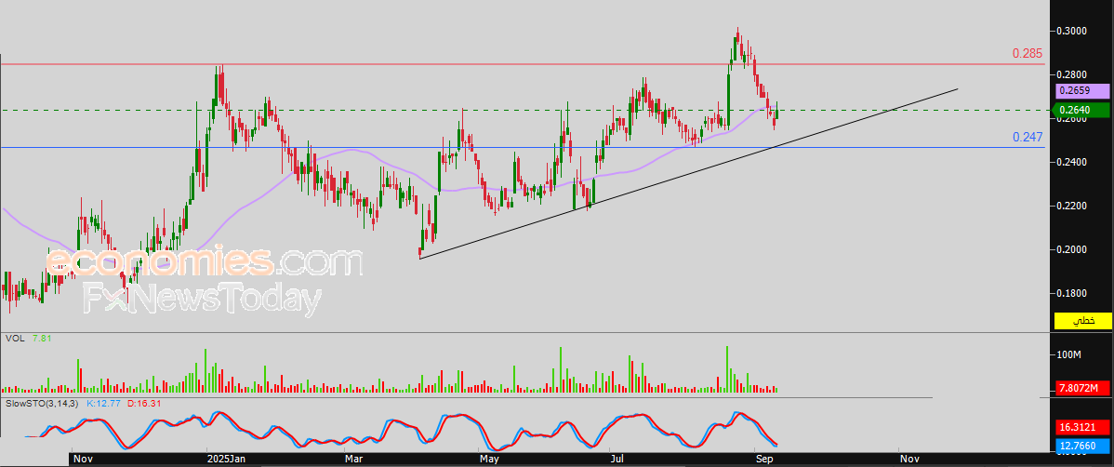Image resolution: width=1114 pixels, height=467 pixels.
Task: Click the yellow Arabic chart type button
Action: (1082, 321)
